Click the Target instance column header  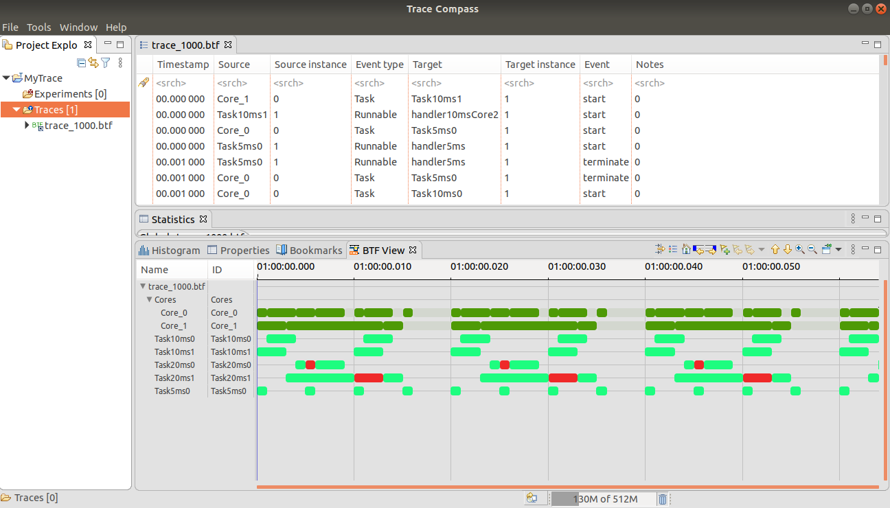click(x=540, y=65)
